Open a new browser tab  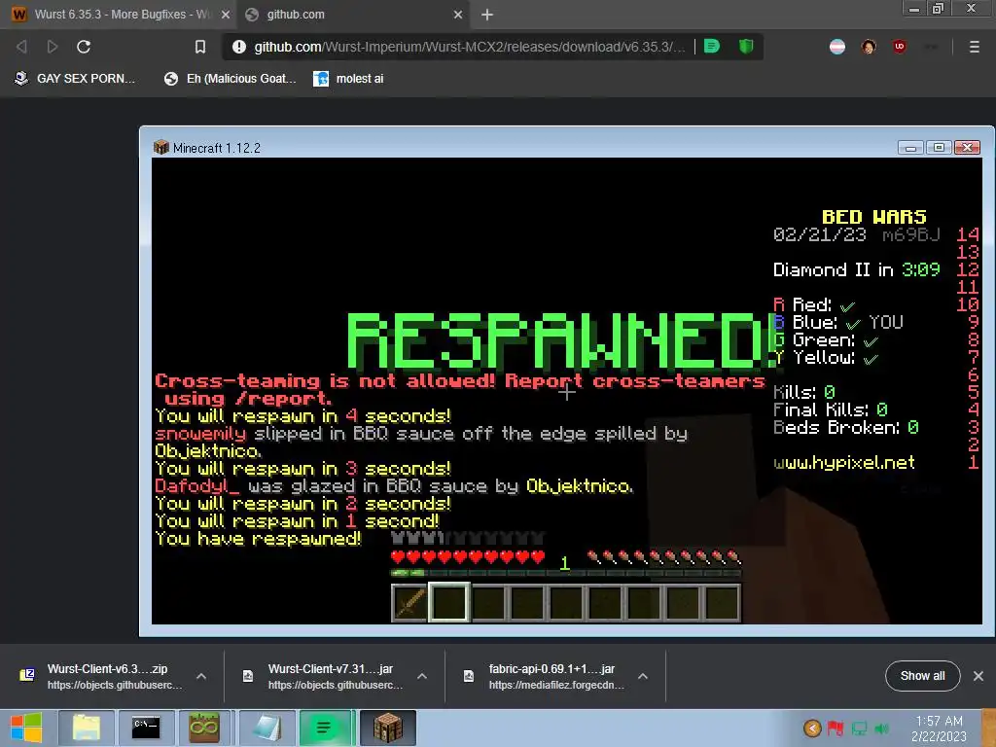pyautogui.click(x=487, y=15)
